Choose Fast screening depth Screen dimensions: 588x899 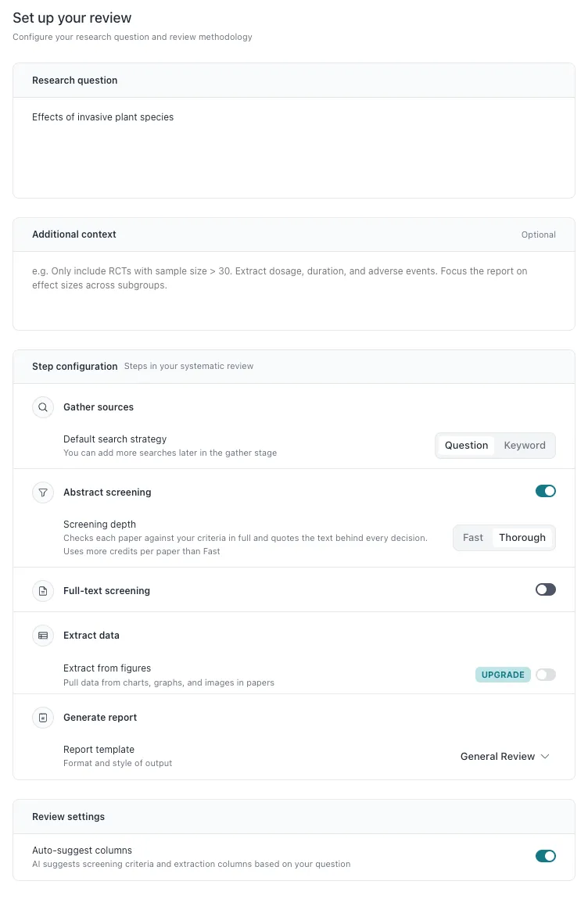473,539
